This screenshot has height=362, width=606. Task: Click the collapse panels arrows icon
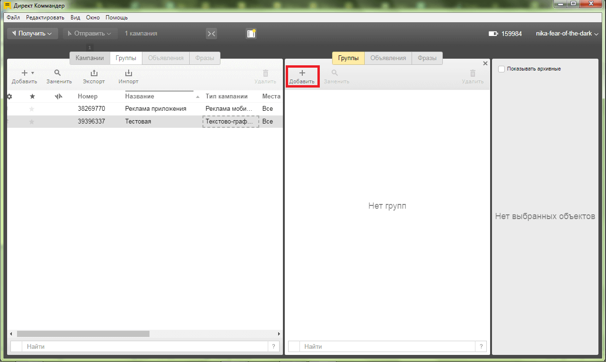pyautogui.click(x=211, y=34)
